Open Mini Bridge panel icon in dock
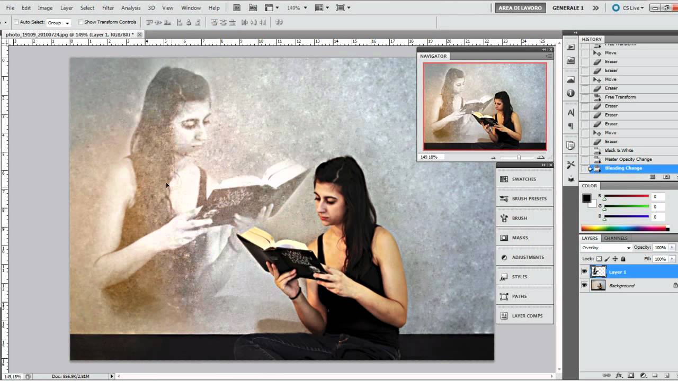The width and height of the screenshot is (678, 381). [570, 61]
